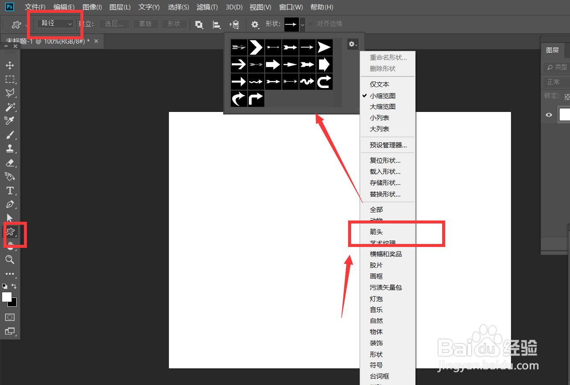Click 预设管理器 to open Preset Manager

coord(387,144)
